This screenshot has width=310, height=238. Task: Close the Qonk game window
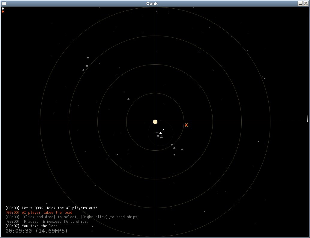coord(306,3)
